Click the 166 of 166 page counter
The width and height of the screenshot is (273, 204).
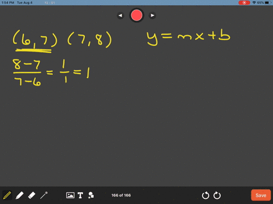(121, 195)
